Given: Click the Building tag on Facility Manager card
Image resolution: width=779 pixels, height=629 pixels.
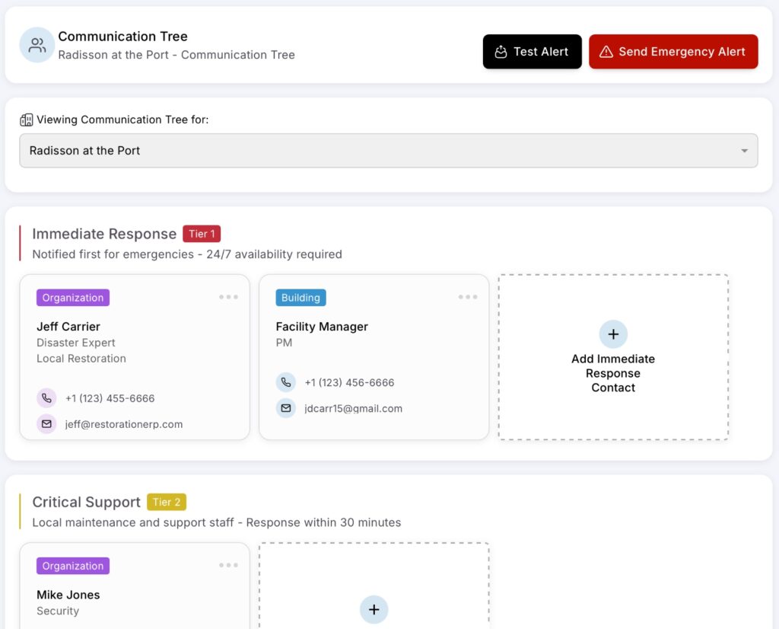Looking at the screenshot, I should click(x=300, y=298).
